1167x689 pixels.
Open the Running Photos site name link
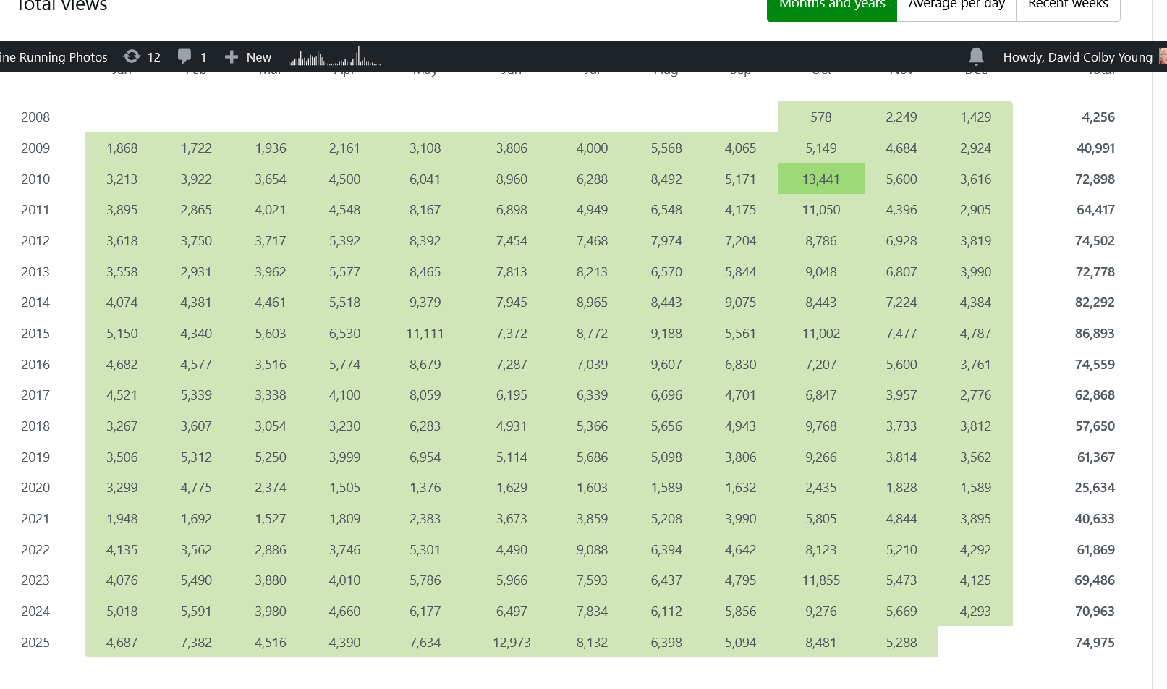coord(54,57)
